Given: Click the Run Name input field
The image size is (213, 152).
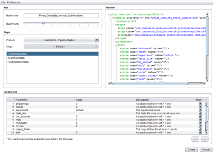Looking at the screenshot, I should 61,16.
